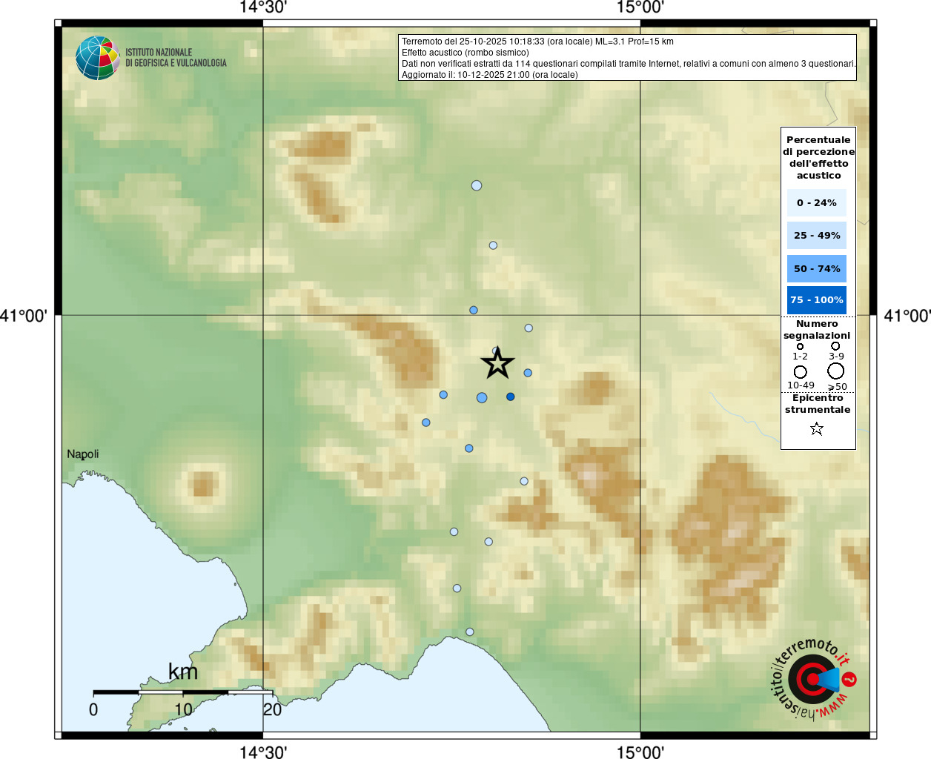Select the southernmost data circle near the coast

(x=469, y=632)
